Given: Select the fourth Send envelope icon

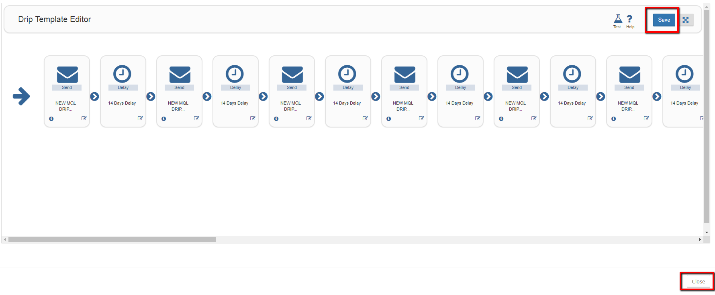Looking at the screenshot, I should 404,75.
